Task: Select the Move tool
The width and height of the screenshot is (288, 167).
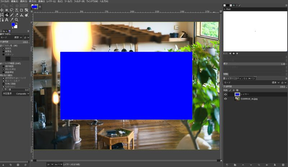Action: [x=2, y=10]
